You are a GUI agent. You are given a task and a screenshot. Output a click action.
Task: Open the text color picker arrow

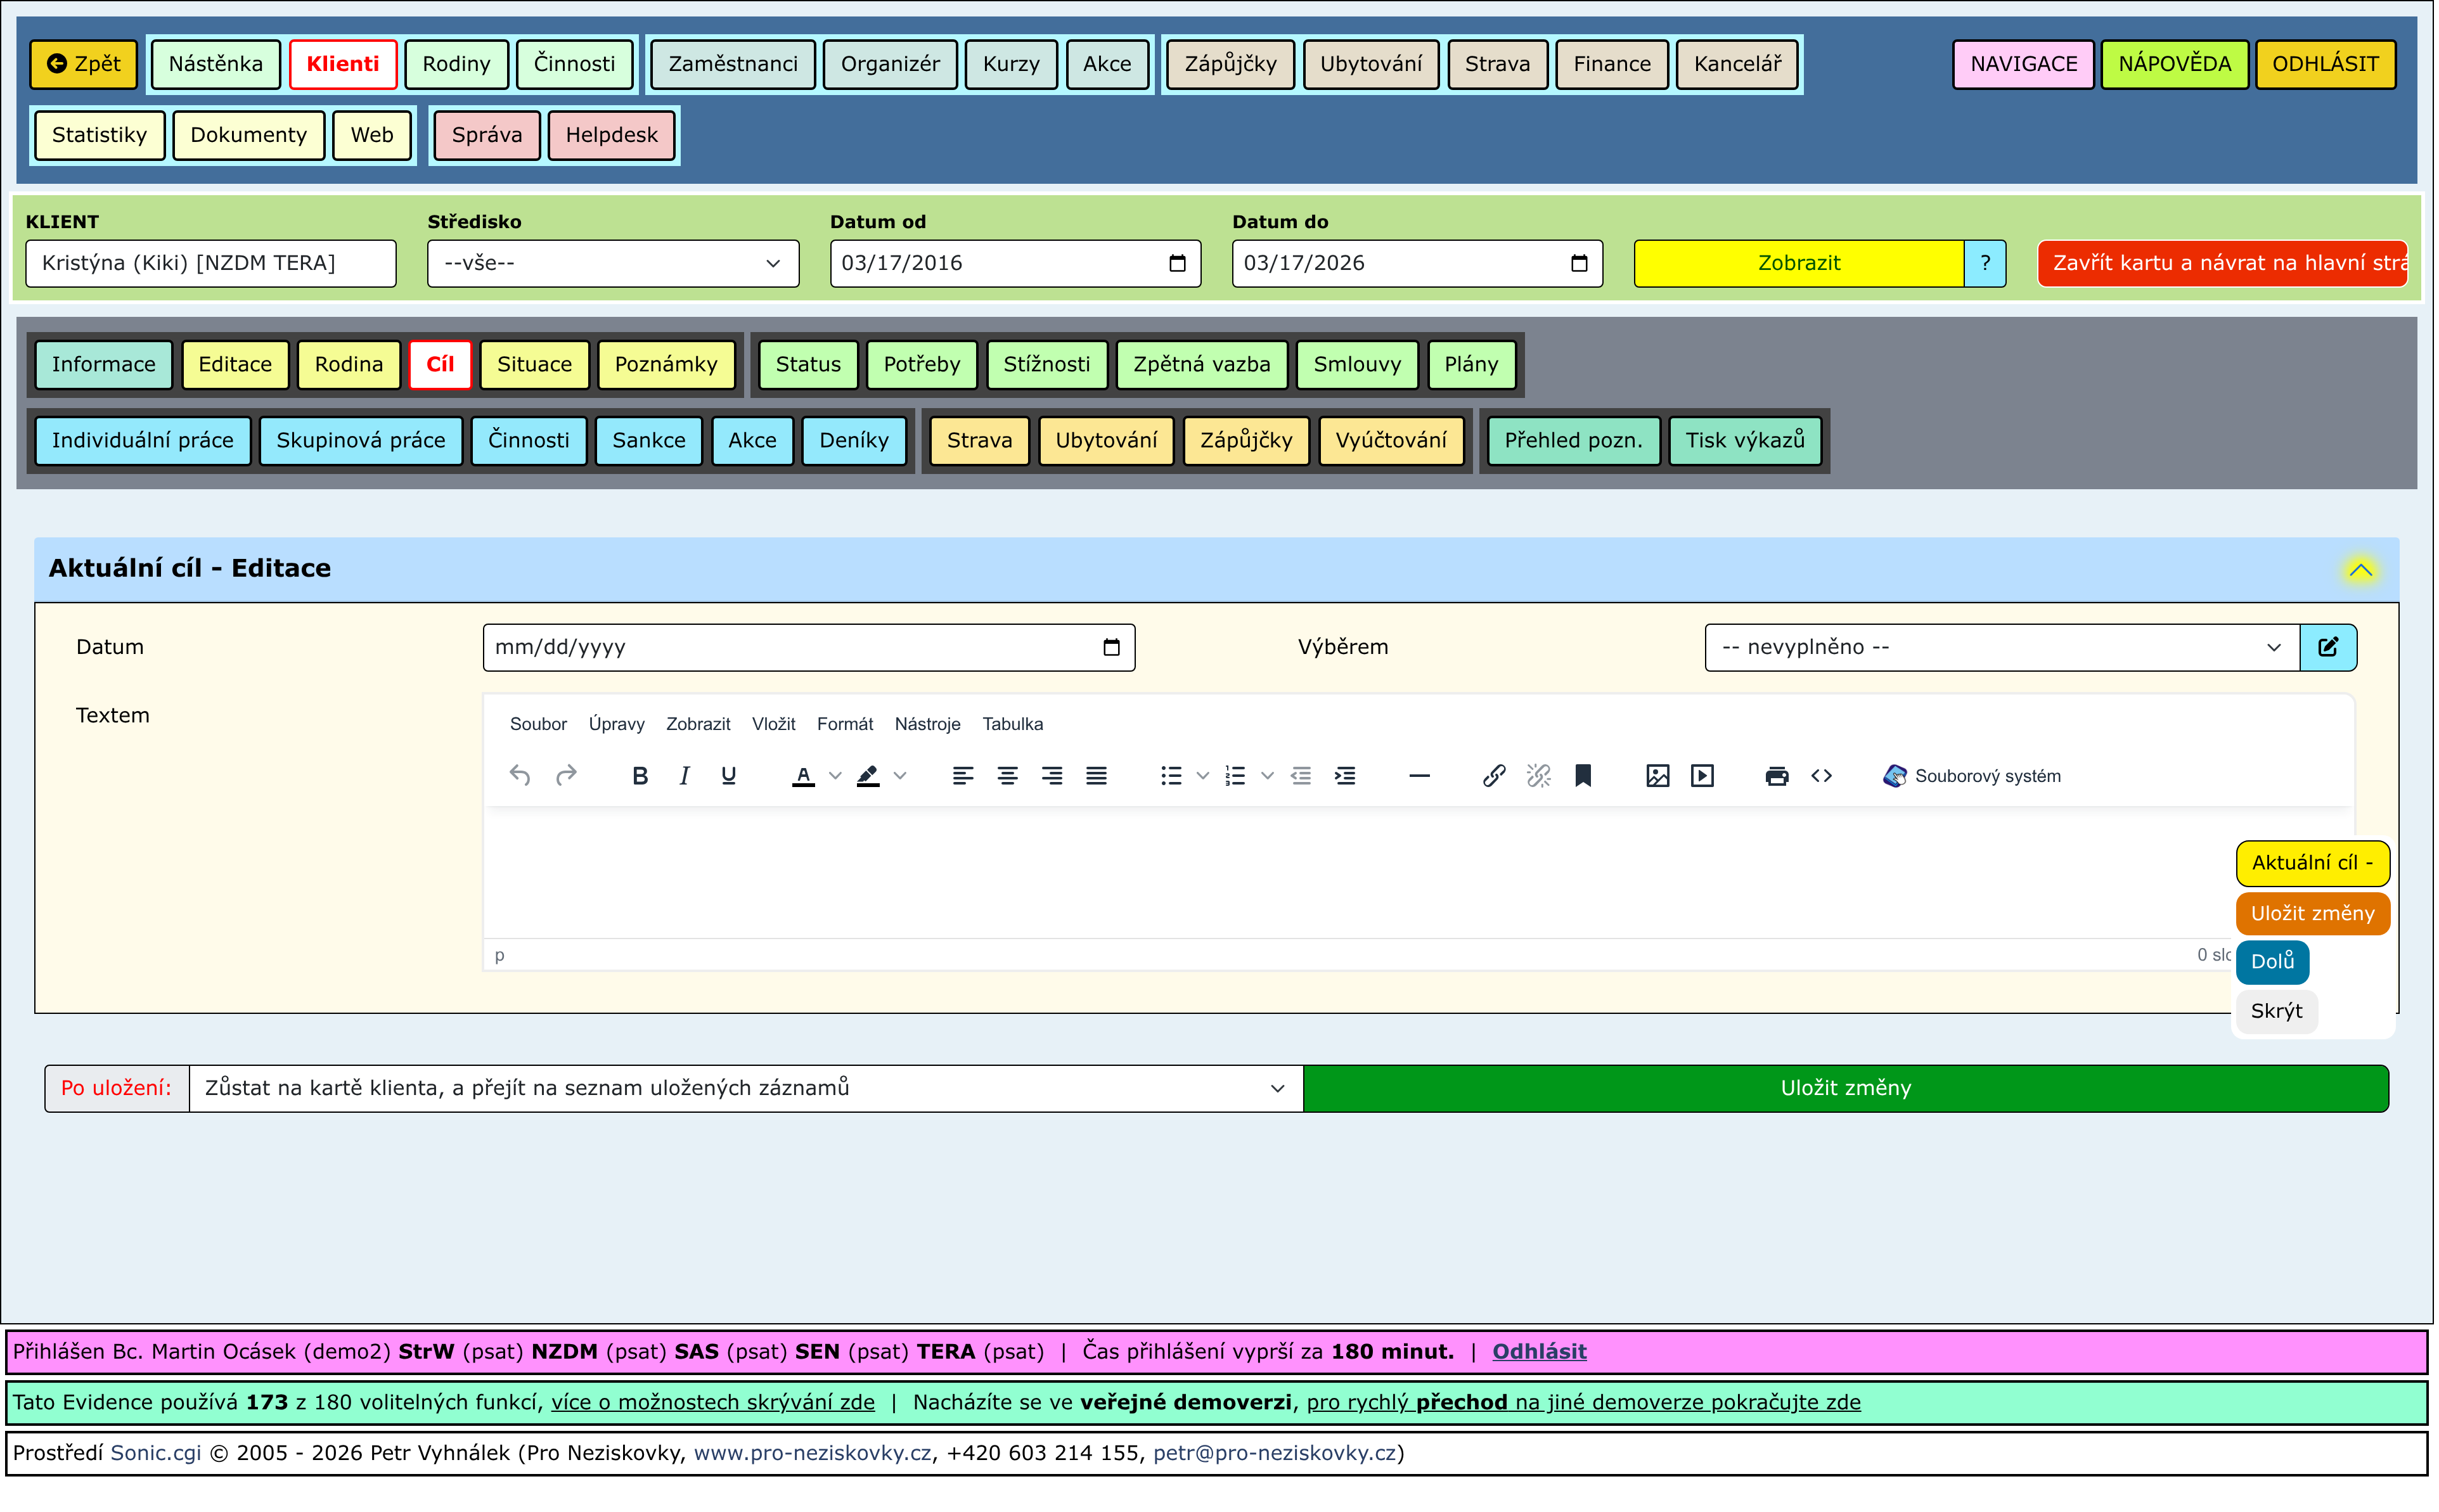(x=835, y=776)
